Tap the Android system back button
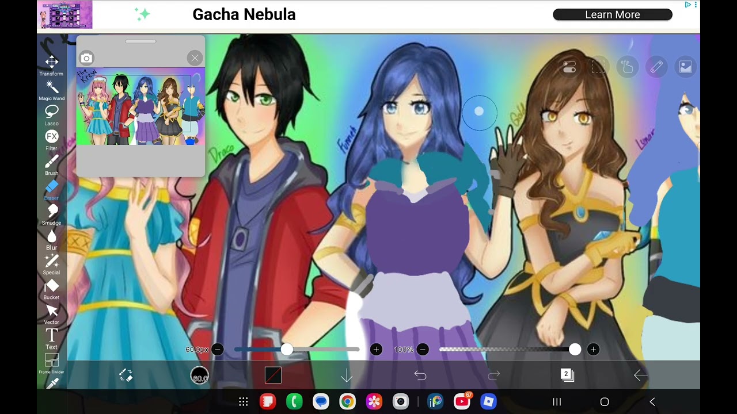This screenshot has height=414, width=737. [x=652, y=401]
